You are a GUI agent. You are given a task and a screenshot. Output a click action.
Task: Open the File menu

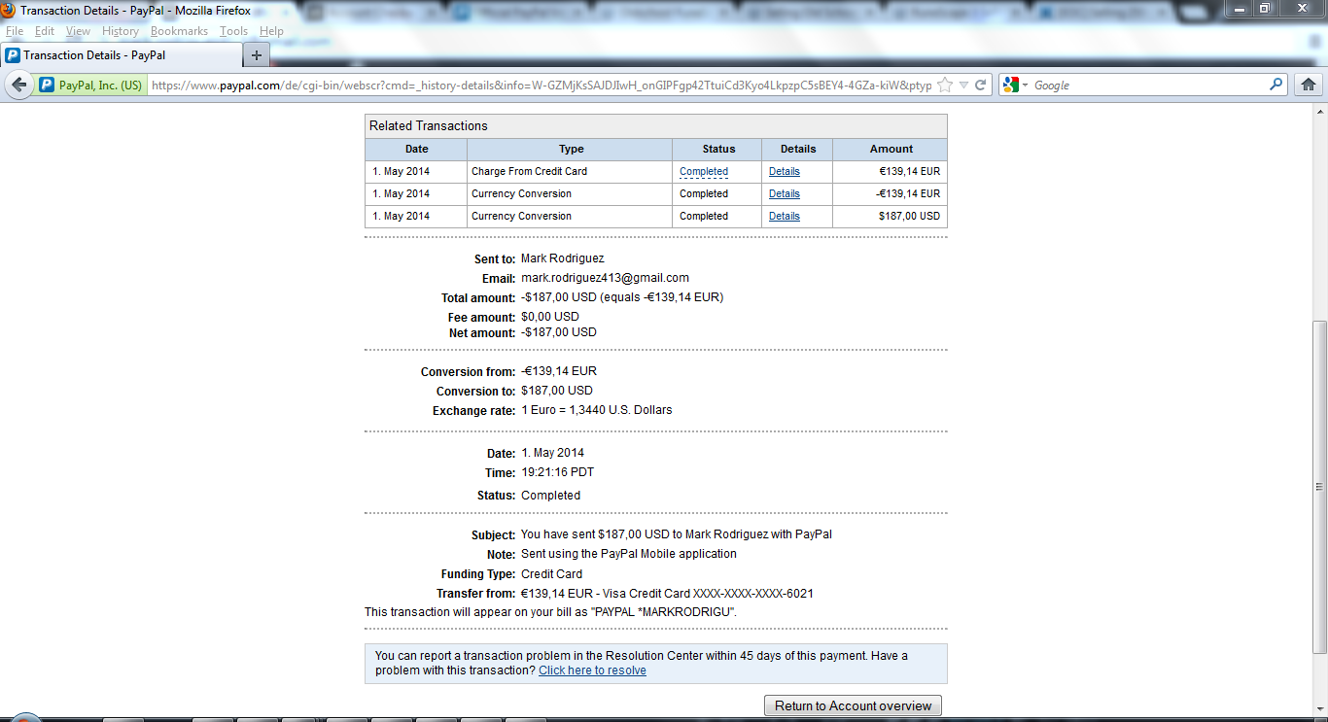click(15, 31)
